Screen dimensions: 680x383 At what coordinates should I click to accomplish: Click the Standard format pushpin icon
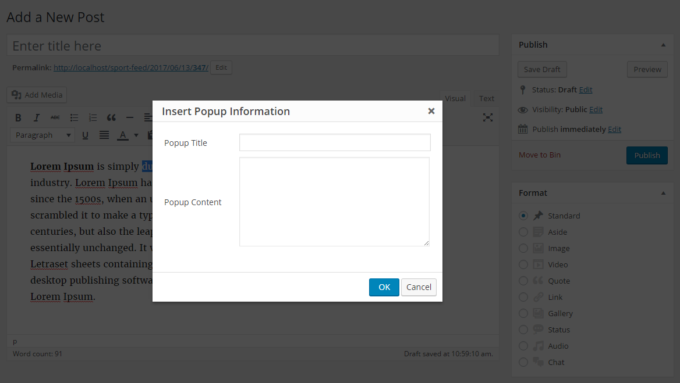538,216
